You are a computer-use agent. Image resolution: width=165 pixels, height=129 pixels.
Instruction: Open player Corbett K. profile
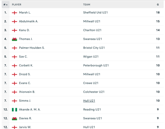(x=26, y=66)
